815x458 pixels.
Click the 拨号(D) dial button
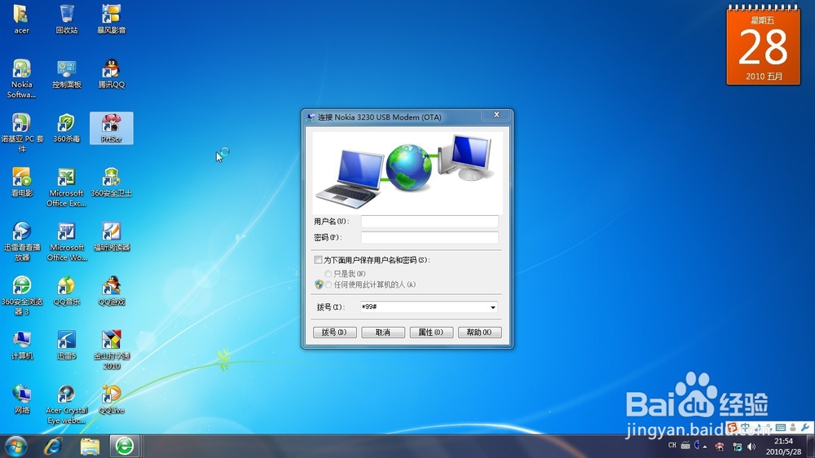click(x=334, y=332)
